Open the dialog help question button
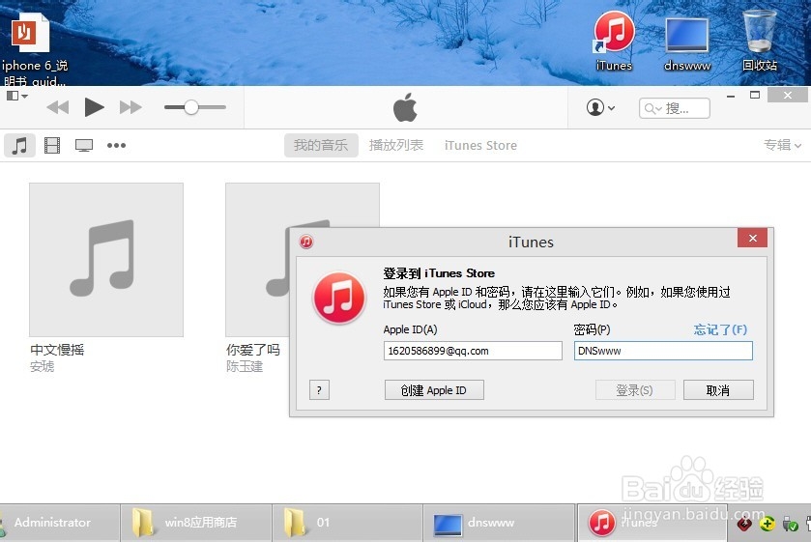Screen dimensions: 811x542 [319, 390]
